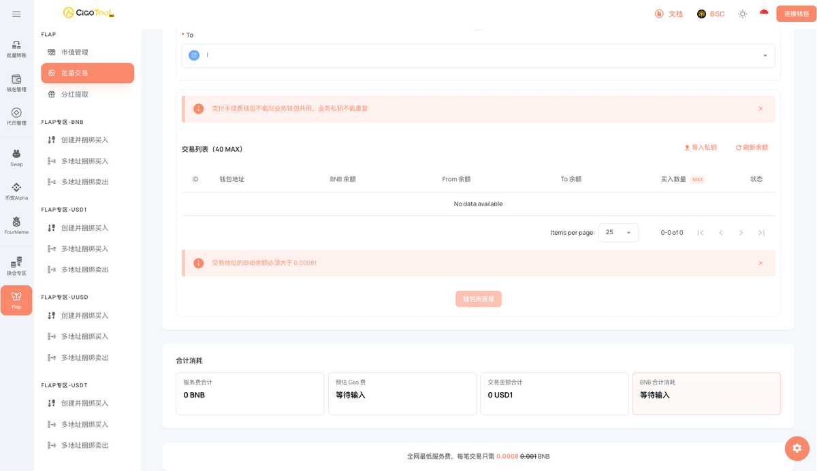Open 创建并捆绑买入 under FLAP专区-BNB
Viewport: 817px width, 471px height.
[87, 140]
